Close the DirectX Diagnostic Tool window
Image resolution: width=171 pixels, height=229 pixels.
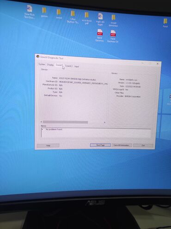point(158,64)
